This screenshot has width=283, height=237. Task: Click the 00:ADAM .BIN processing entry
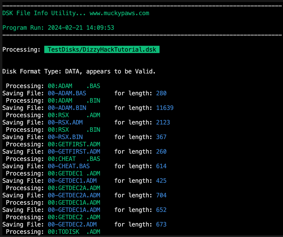(74, 101)
